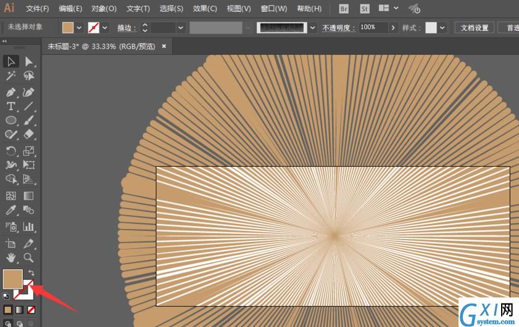Select the Rotate tool
The width and height of the screenshot is (519, 327).
click(11, 151)
